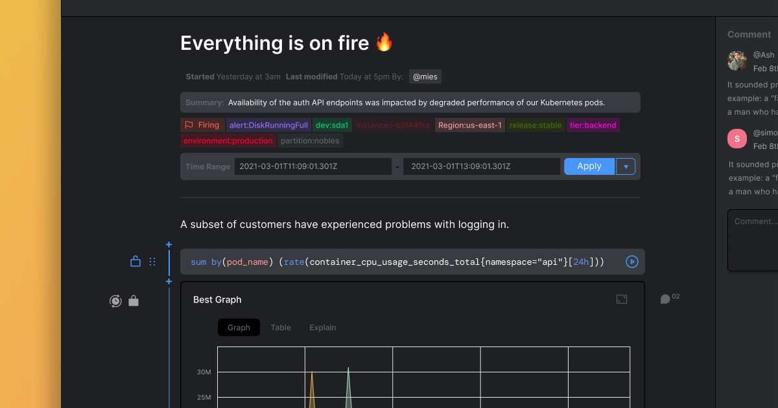Add a cell below the query block
This screenshot has width=778, height=408.
click(169, 281)
